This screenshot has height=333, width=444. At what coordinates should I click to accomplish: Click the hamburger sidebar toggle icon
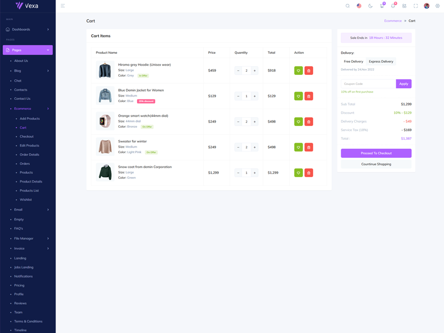pyautogui.click(x=63, y=6)
